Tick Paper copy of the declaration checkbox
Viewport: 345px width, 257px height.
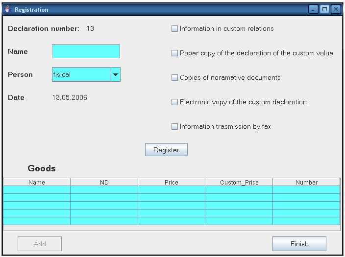174,53
